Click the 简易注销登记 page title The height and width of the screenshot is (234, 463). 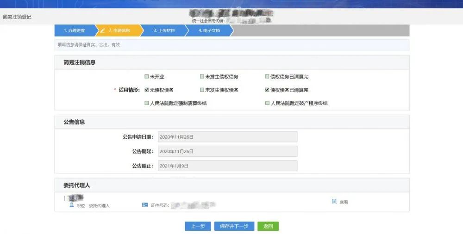[17, 17]
